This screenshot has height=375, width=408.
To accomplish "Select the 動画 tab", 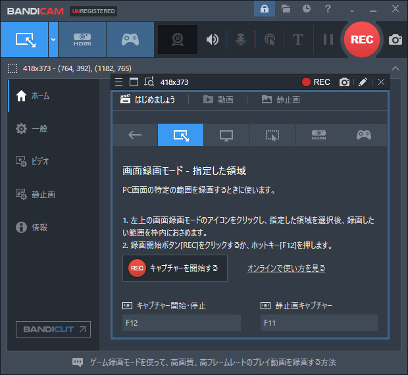I will 218,99.
